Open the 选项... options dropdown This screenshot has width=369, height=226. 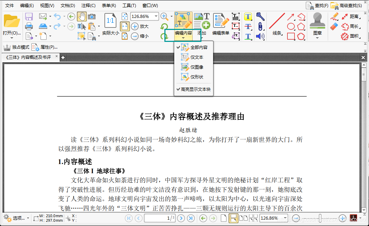(x=17, y=218)
